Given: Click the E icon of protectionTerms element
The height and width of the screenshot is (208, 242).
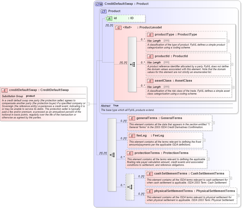Looking at the screenshot, I should click(x=130, y=153).
